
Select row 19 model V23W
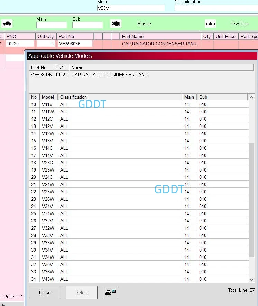[138, 170]
